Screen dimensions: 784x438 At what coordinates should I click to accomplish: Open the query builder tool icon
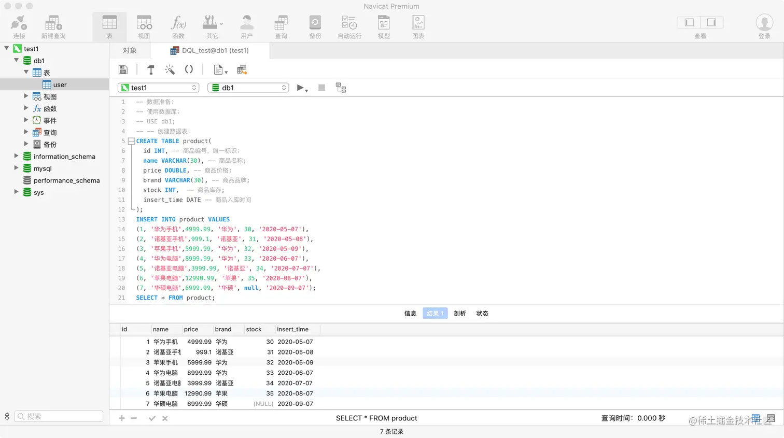tap(151, 69)
